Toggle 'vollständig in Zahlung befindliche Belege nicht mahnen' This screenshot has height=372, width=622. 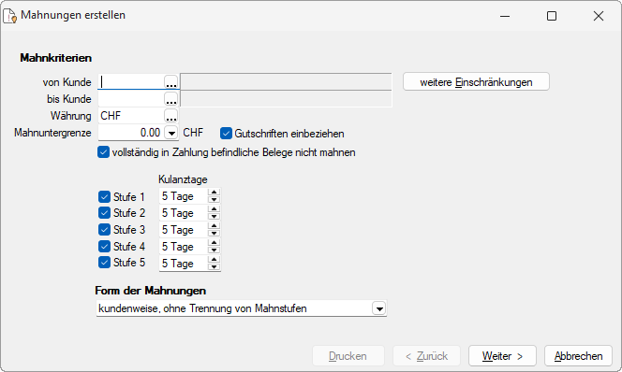tap(104, 152)
